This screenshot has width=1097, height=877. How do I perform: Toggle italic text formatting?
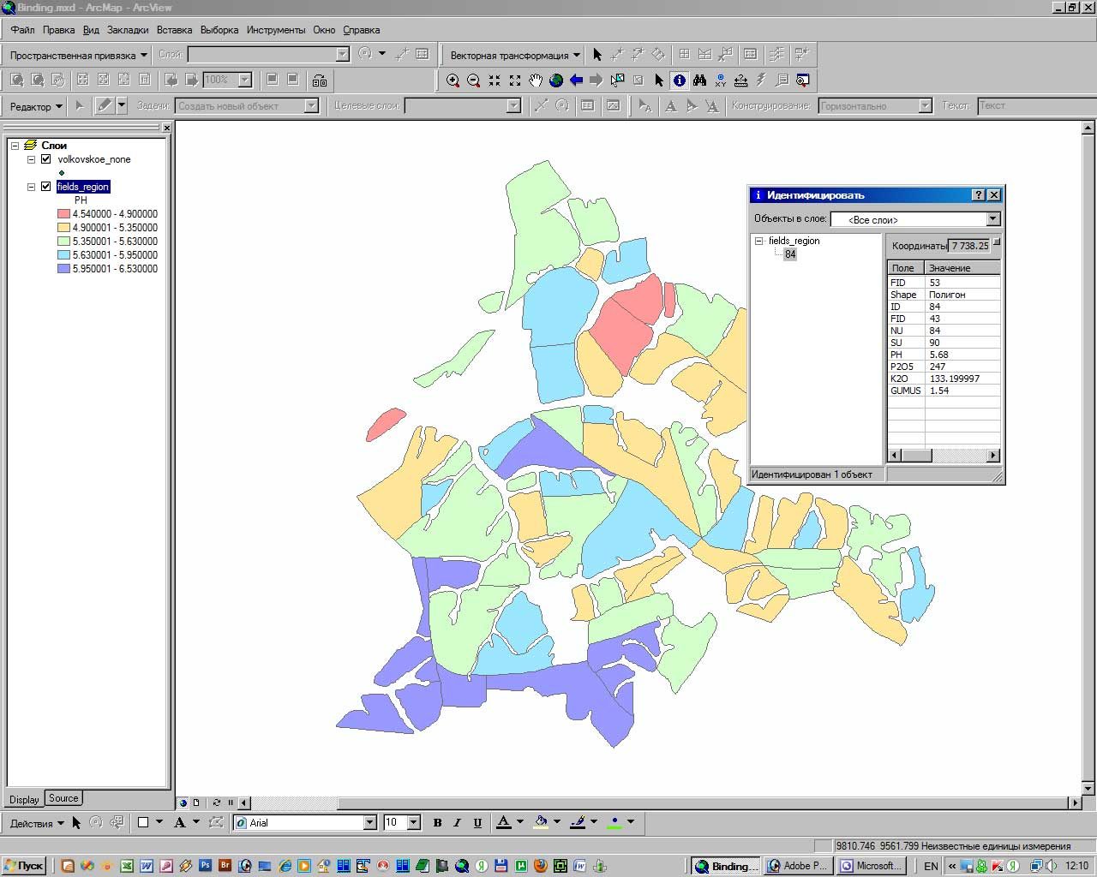[457, 823]
